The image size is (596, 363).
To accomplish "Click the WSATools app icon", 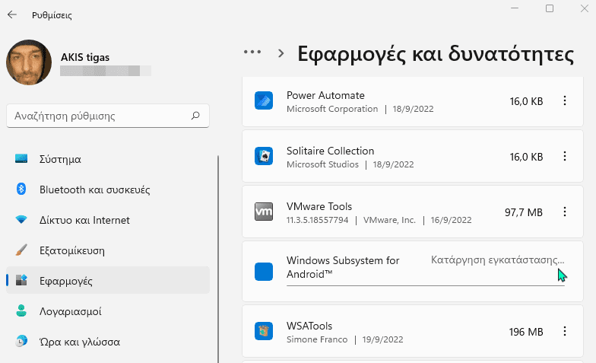I will (x=264, y=331).
